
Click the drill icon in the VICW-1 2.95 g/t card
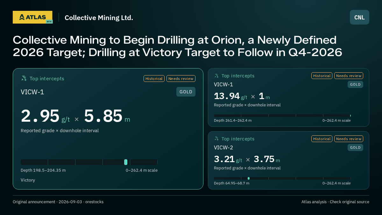point(24,78)
